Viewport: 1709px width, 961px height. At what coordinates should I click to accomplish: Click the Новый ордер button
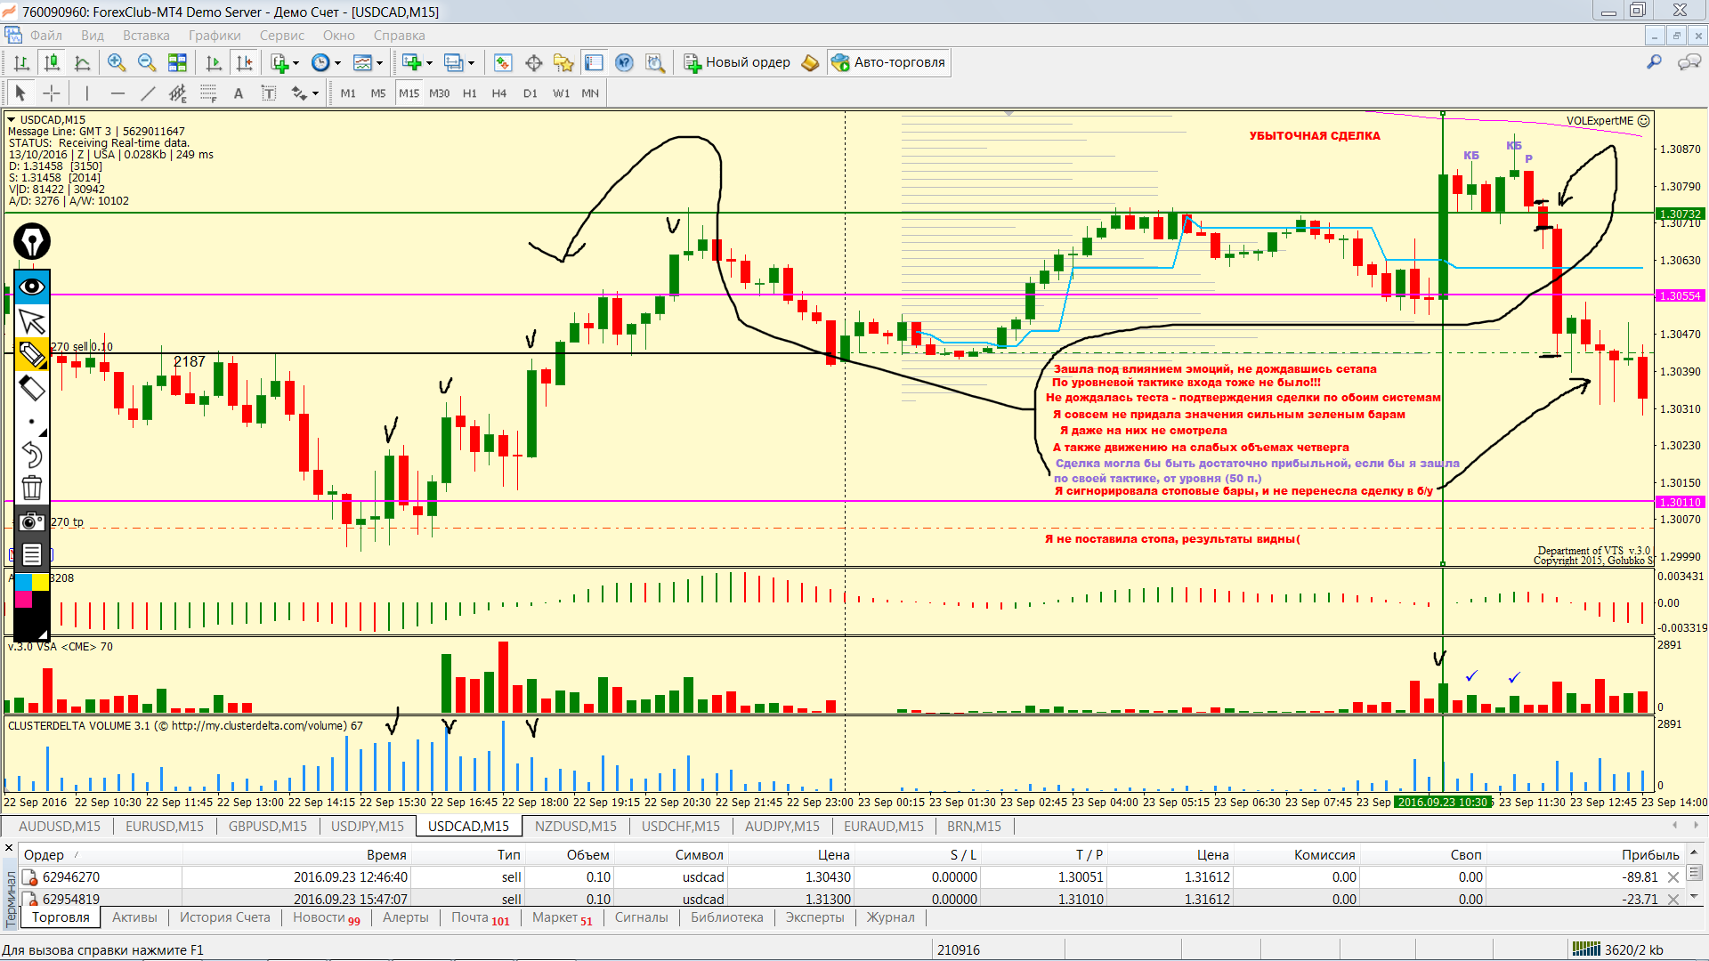tap(737, 62)
